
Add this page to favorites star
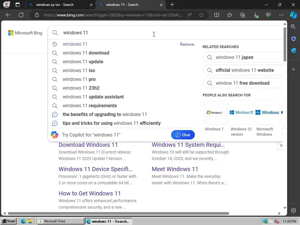pos(201,15)
